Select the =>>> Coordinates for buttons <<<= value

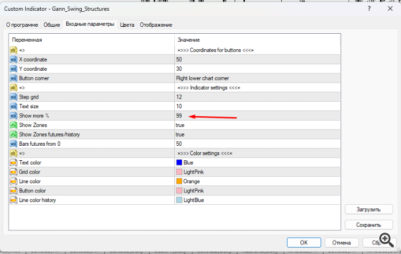coord(215,50)
